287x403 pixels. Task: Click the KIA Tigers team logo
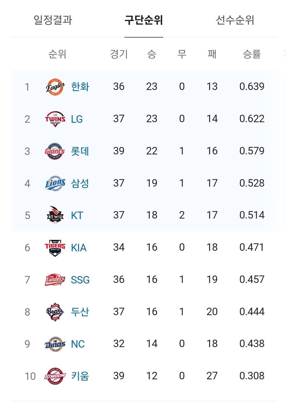click(x=55, y=248)
